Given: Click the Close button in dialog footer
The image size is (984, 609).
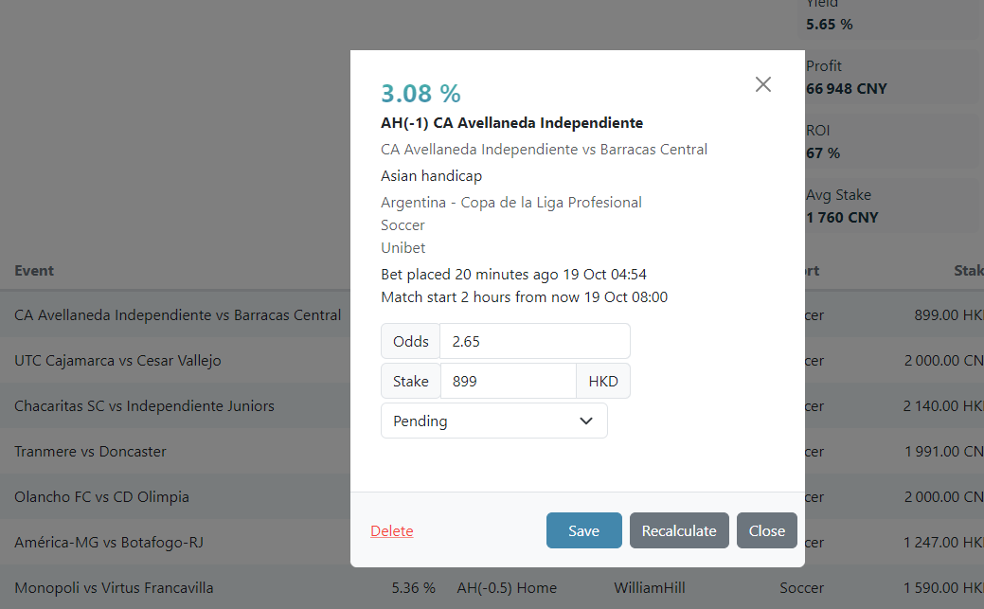Looking at the screenshot, I should [x=767, y=530].
